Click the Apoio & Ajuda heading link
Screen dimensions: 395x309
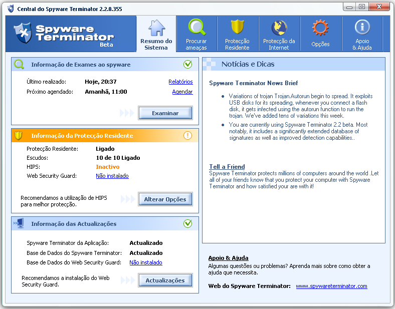pos(228,258)
